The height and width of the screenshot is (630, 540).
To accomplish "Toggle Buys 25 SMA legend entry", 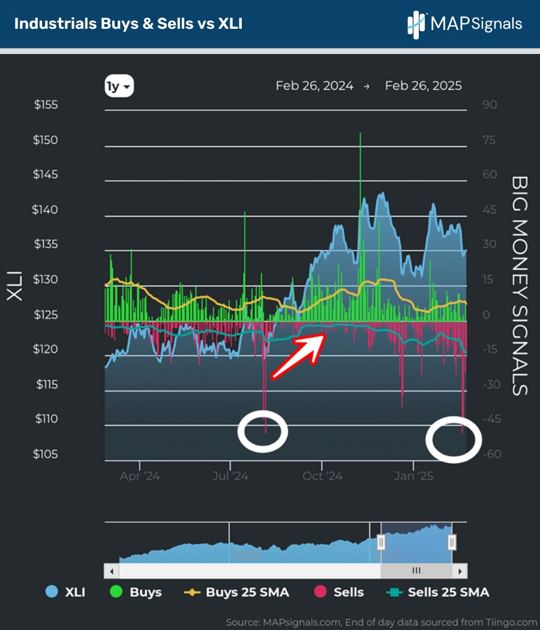I will [x=236, y=592].
